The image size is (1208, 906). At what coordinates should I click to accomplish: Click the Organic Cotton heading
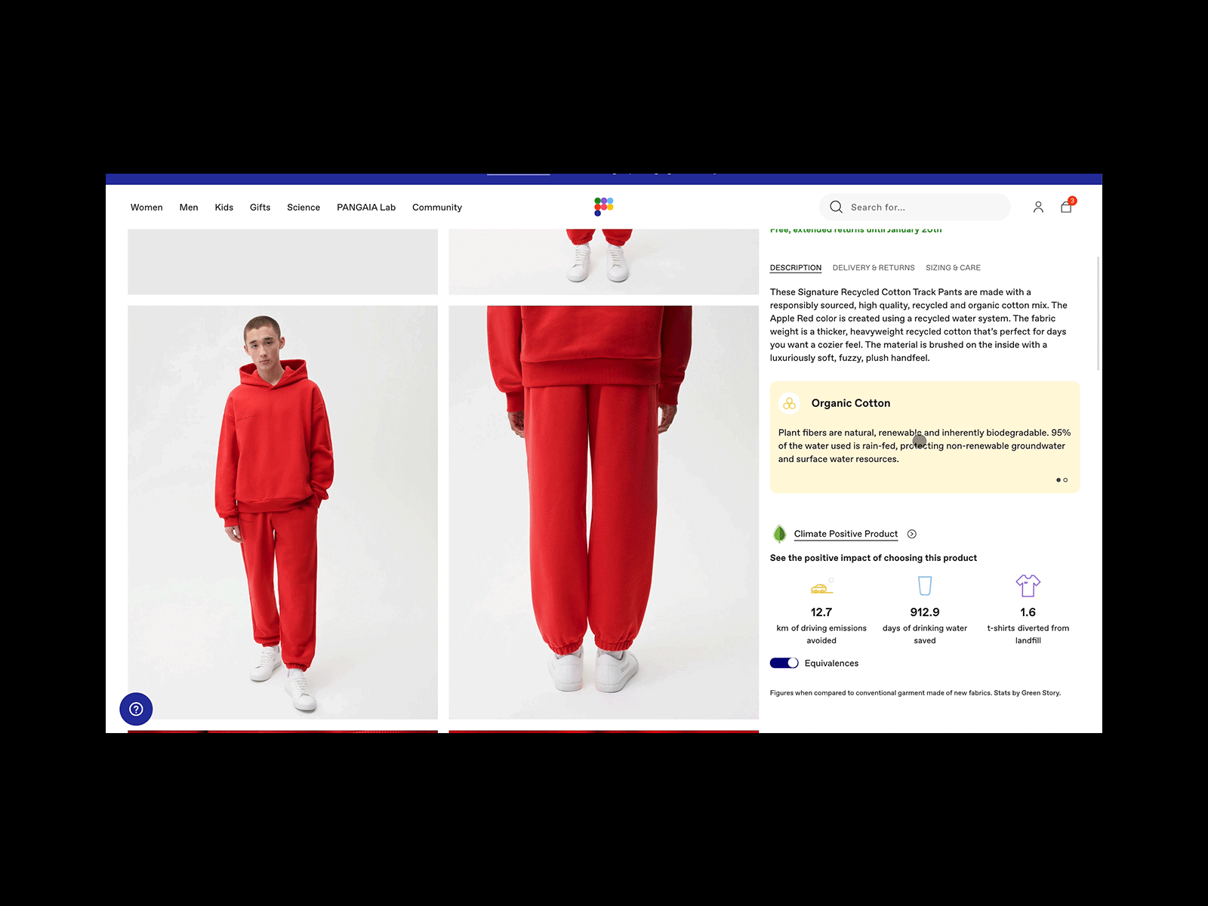[851, 403]
